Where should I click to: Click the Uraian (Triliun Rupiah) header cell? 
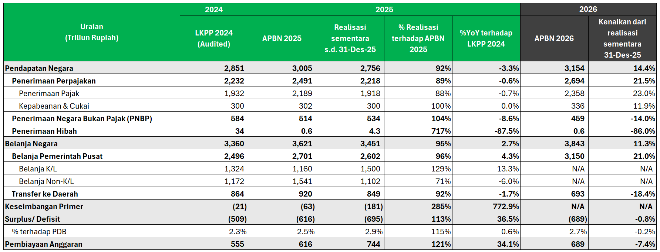(x=92, y=32)
